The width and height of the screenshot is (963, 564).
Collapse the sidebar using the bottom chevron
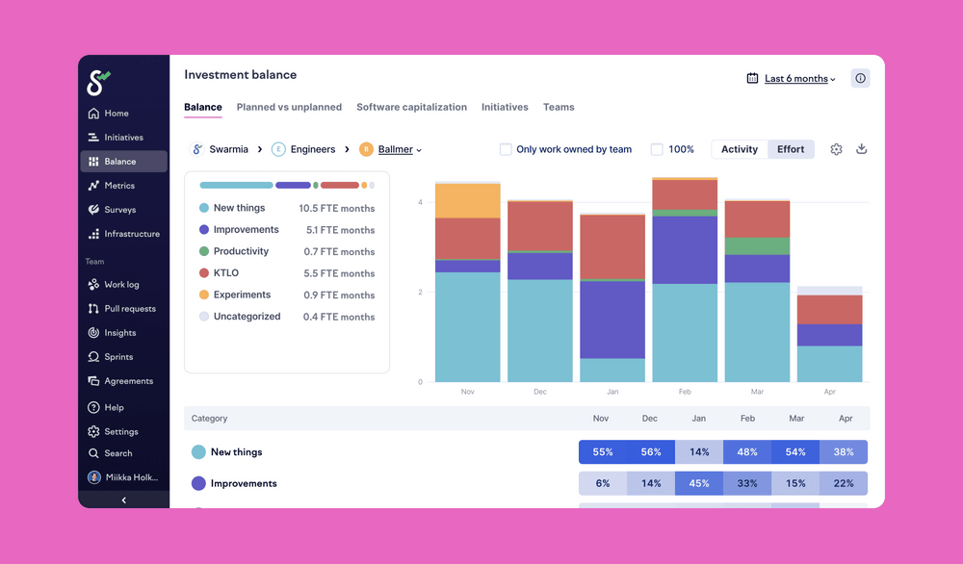coord(123,500)
